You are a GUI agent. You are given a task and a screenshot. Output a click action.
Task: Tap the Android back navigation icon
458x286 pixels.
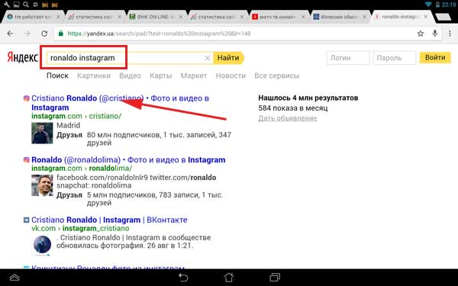point(183,277)
